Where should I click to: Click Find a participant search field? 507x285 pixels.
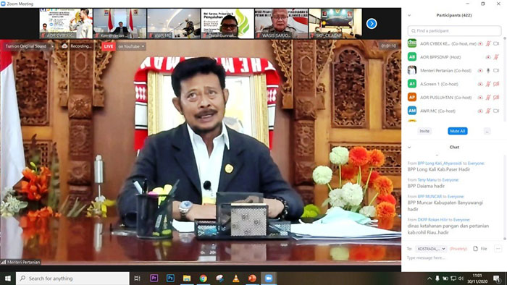(x=454, y=31)
